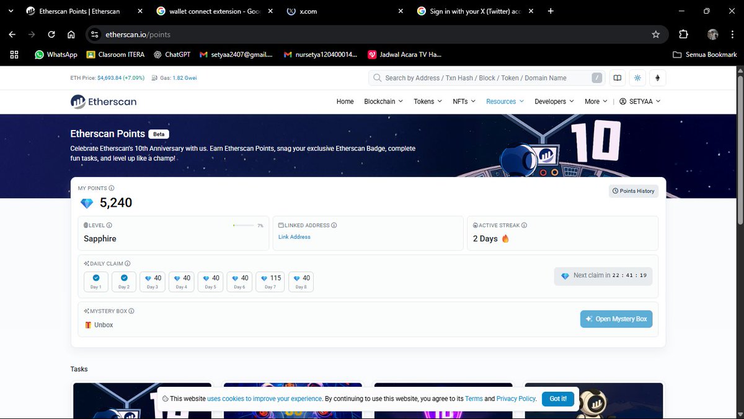Click Got it! on cookie banner
Viewport: 744px width, 419px height.
558,399
